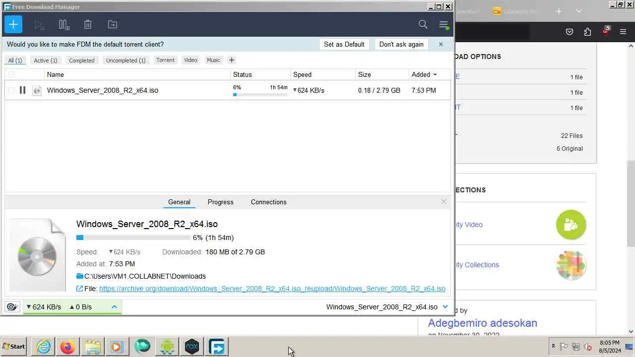Select the Music filter tab
This screenshot has width=635, height=357.
[213, 60]
